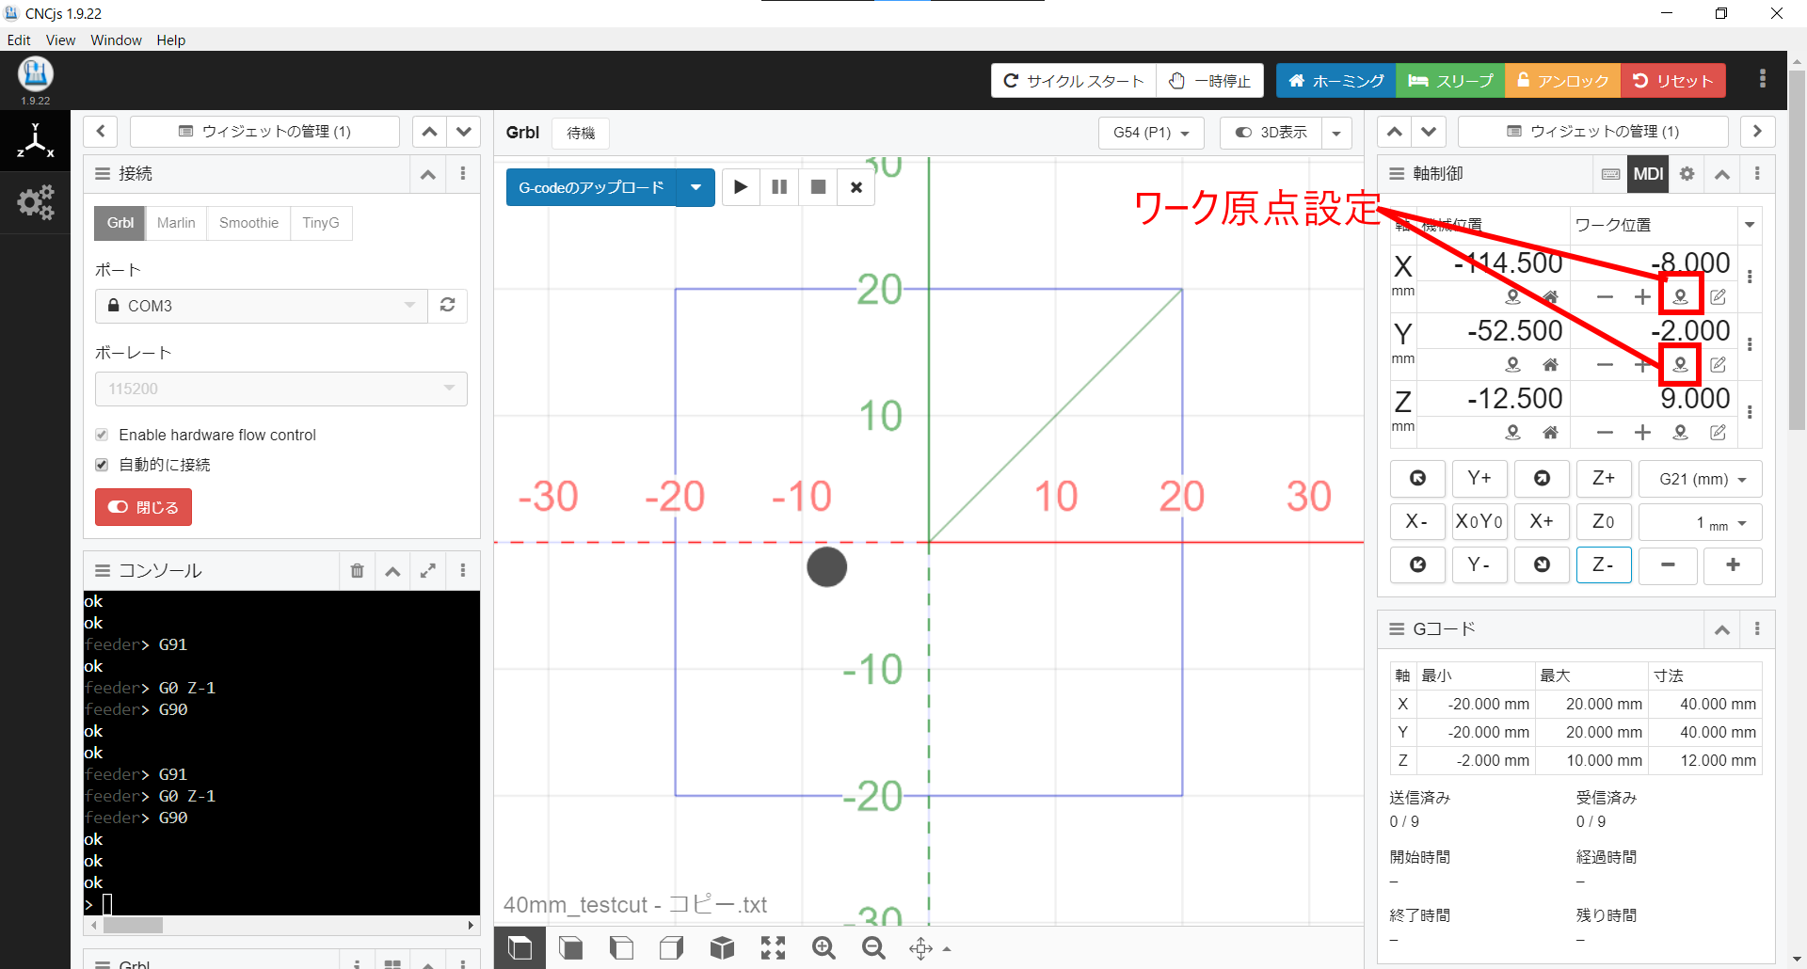Switch to the top view cube

click(520, 947)
